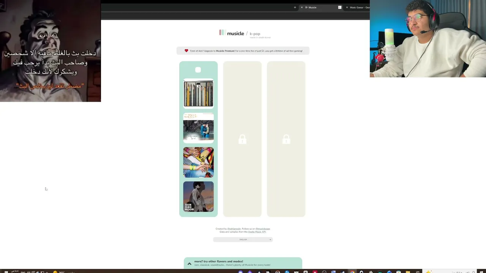Image resolution: width=486 pixels, height=273 pixels.
Task: Open the yellow File Explorer folder in the taskbar
Action: tap(408, 271)
